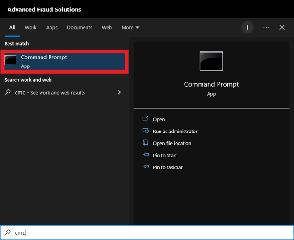Choose Run as administrator
294x240 pixels.
coord(175,132)
